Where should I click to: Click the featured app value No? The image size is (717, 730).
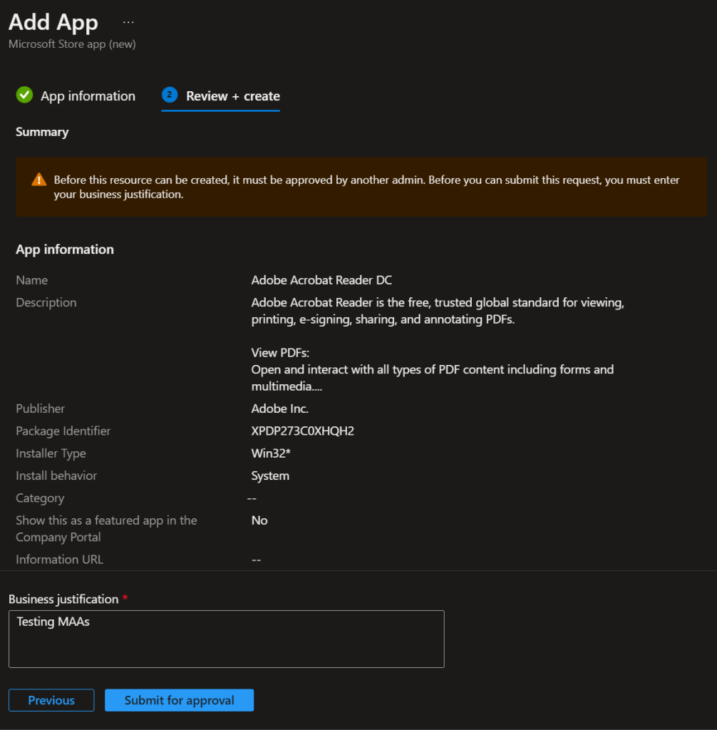pyautogui.click(x=259, y=520)
